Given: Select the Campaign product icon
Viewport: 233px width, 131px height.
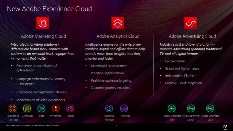Looking at the screenshot, I should (x=27, y=108).
